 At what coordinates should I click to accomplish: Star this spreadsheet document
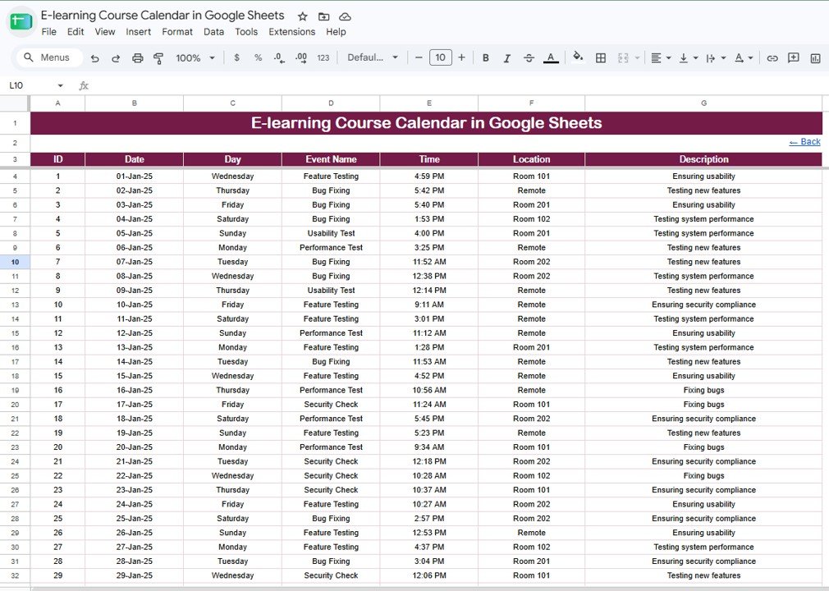pos(302,16)
